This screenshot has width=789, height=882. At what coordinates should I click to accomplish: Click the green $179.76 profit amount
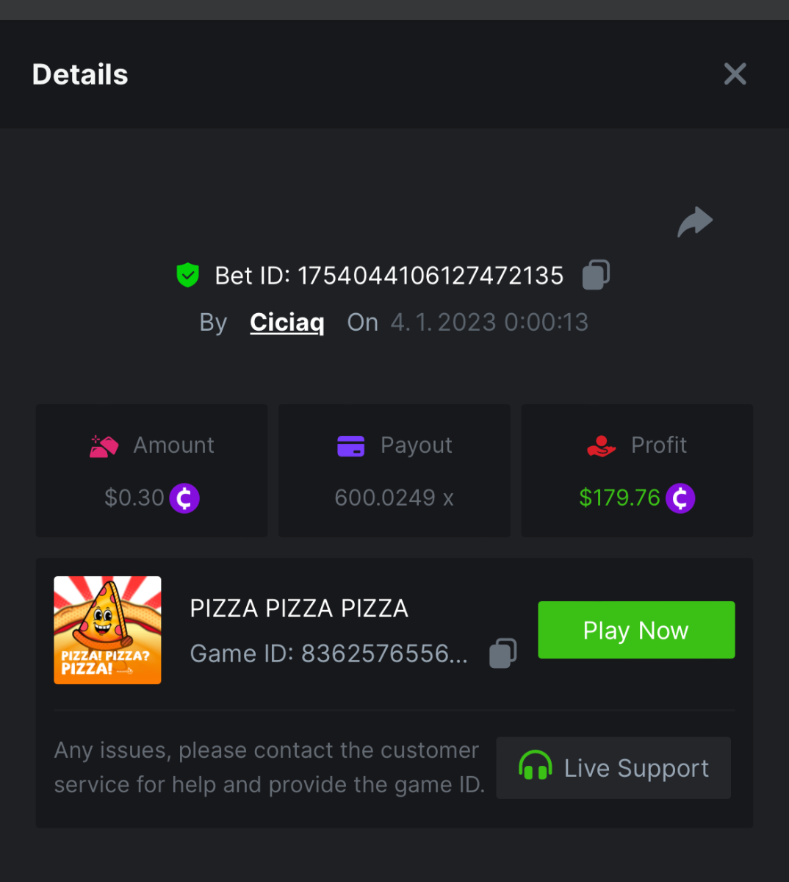point(619,498)
